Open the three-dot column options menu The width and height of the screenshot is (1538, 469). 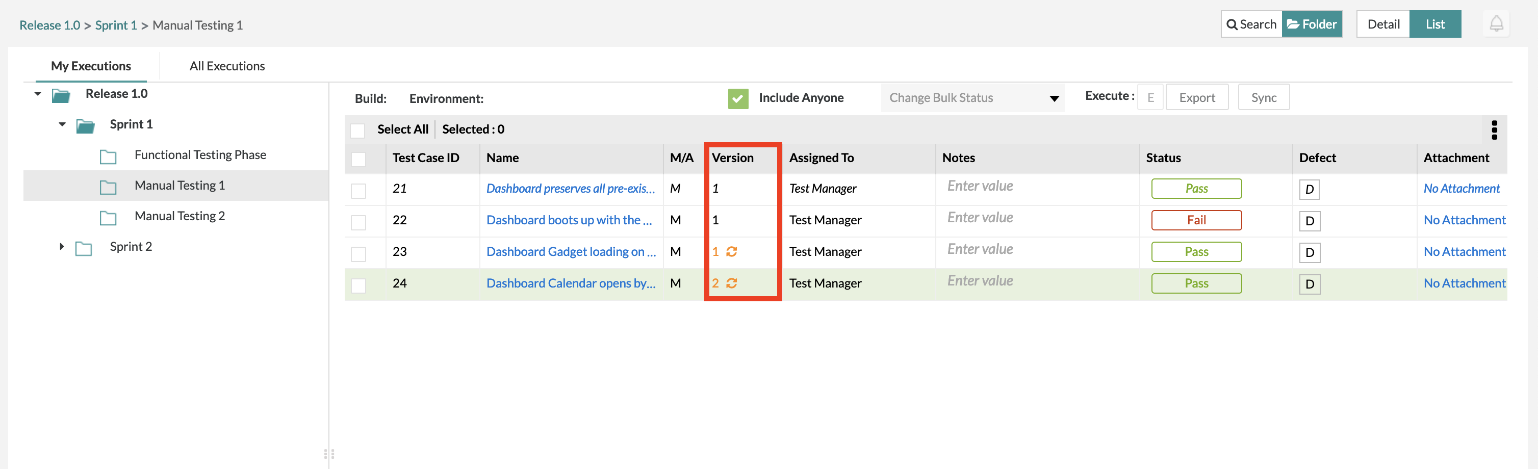(1494, 129)
